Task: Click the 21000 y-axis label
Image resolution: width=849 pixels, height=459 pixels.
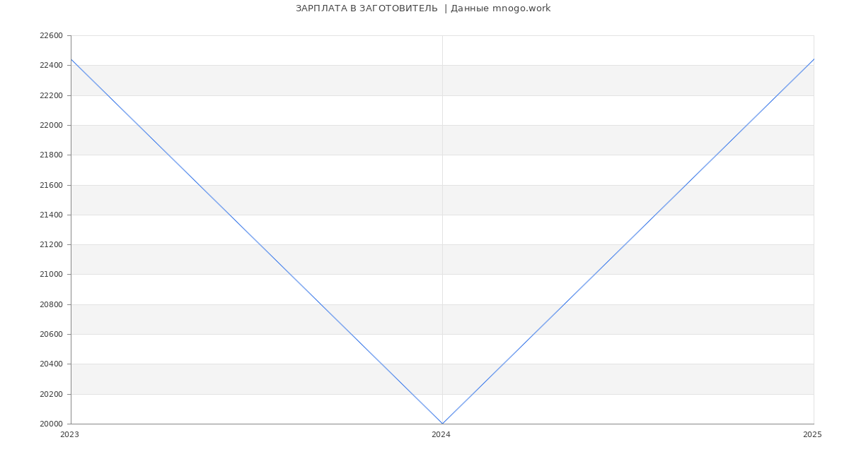Action: coord(51,275)
